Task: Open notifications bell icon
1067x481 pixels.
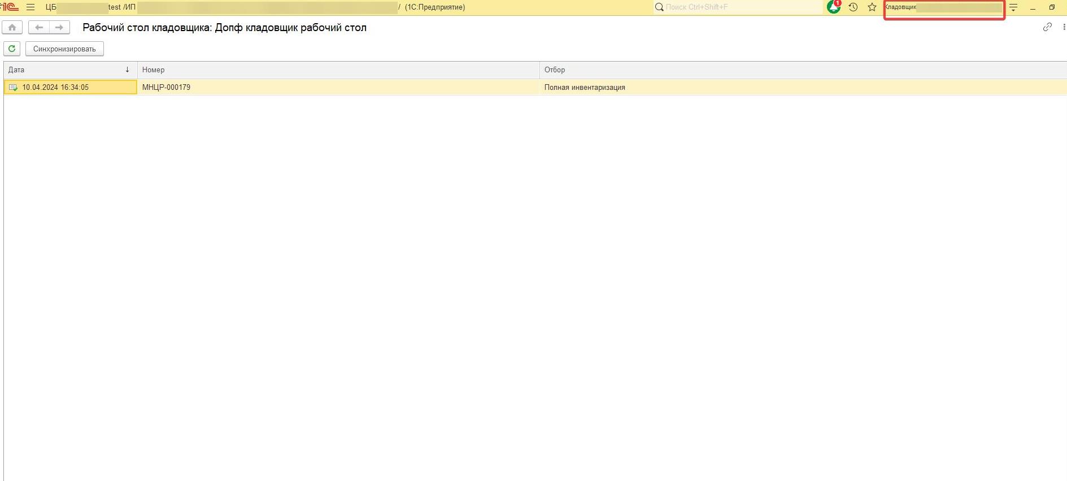Action: 834,7
